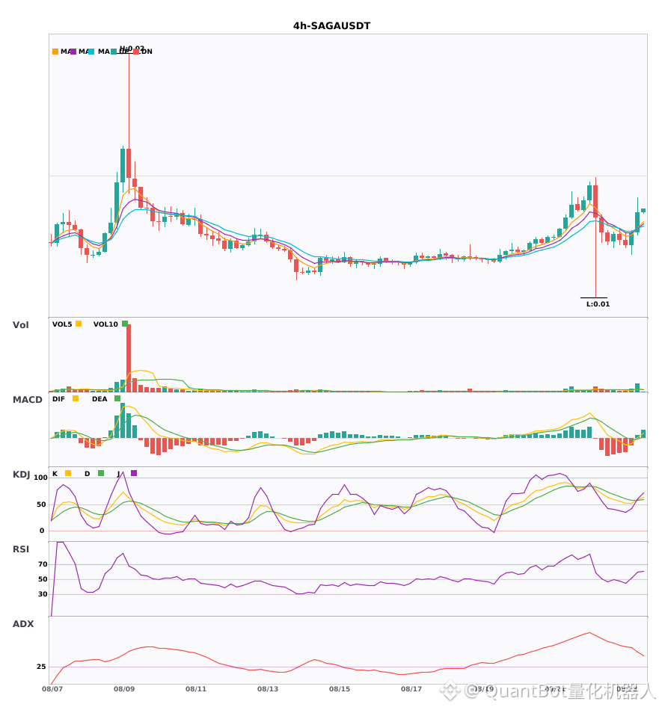Click the DIF legend text
The image size is (662, 710).
[x=58, y=399]
